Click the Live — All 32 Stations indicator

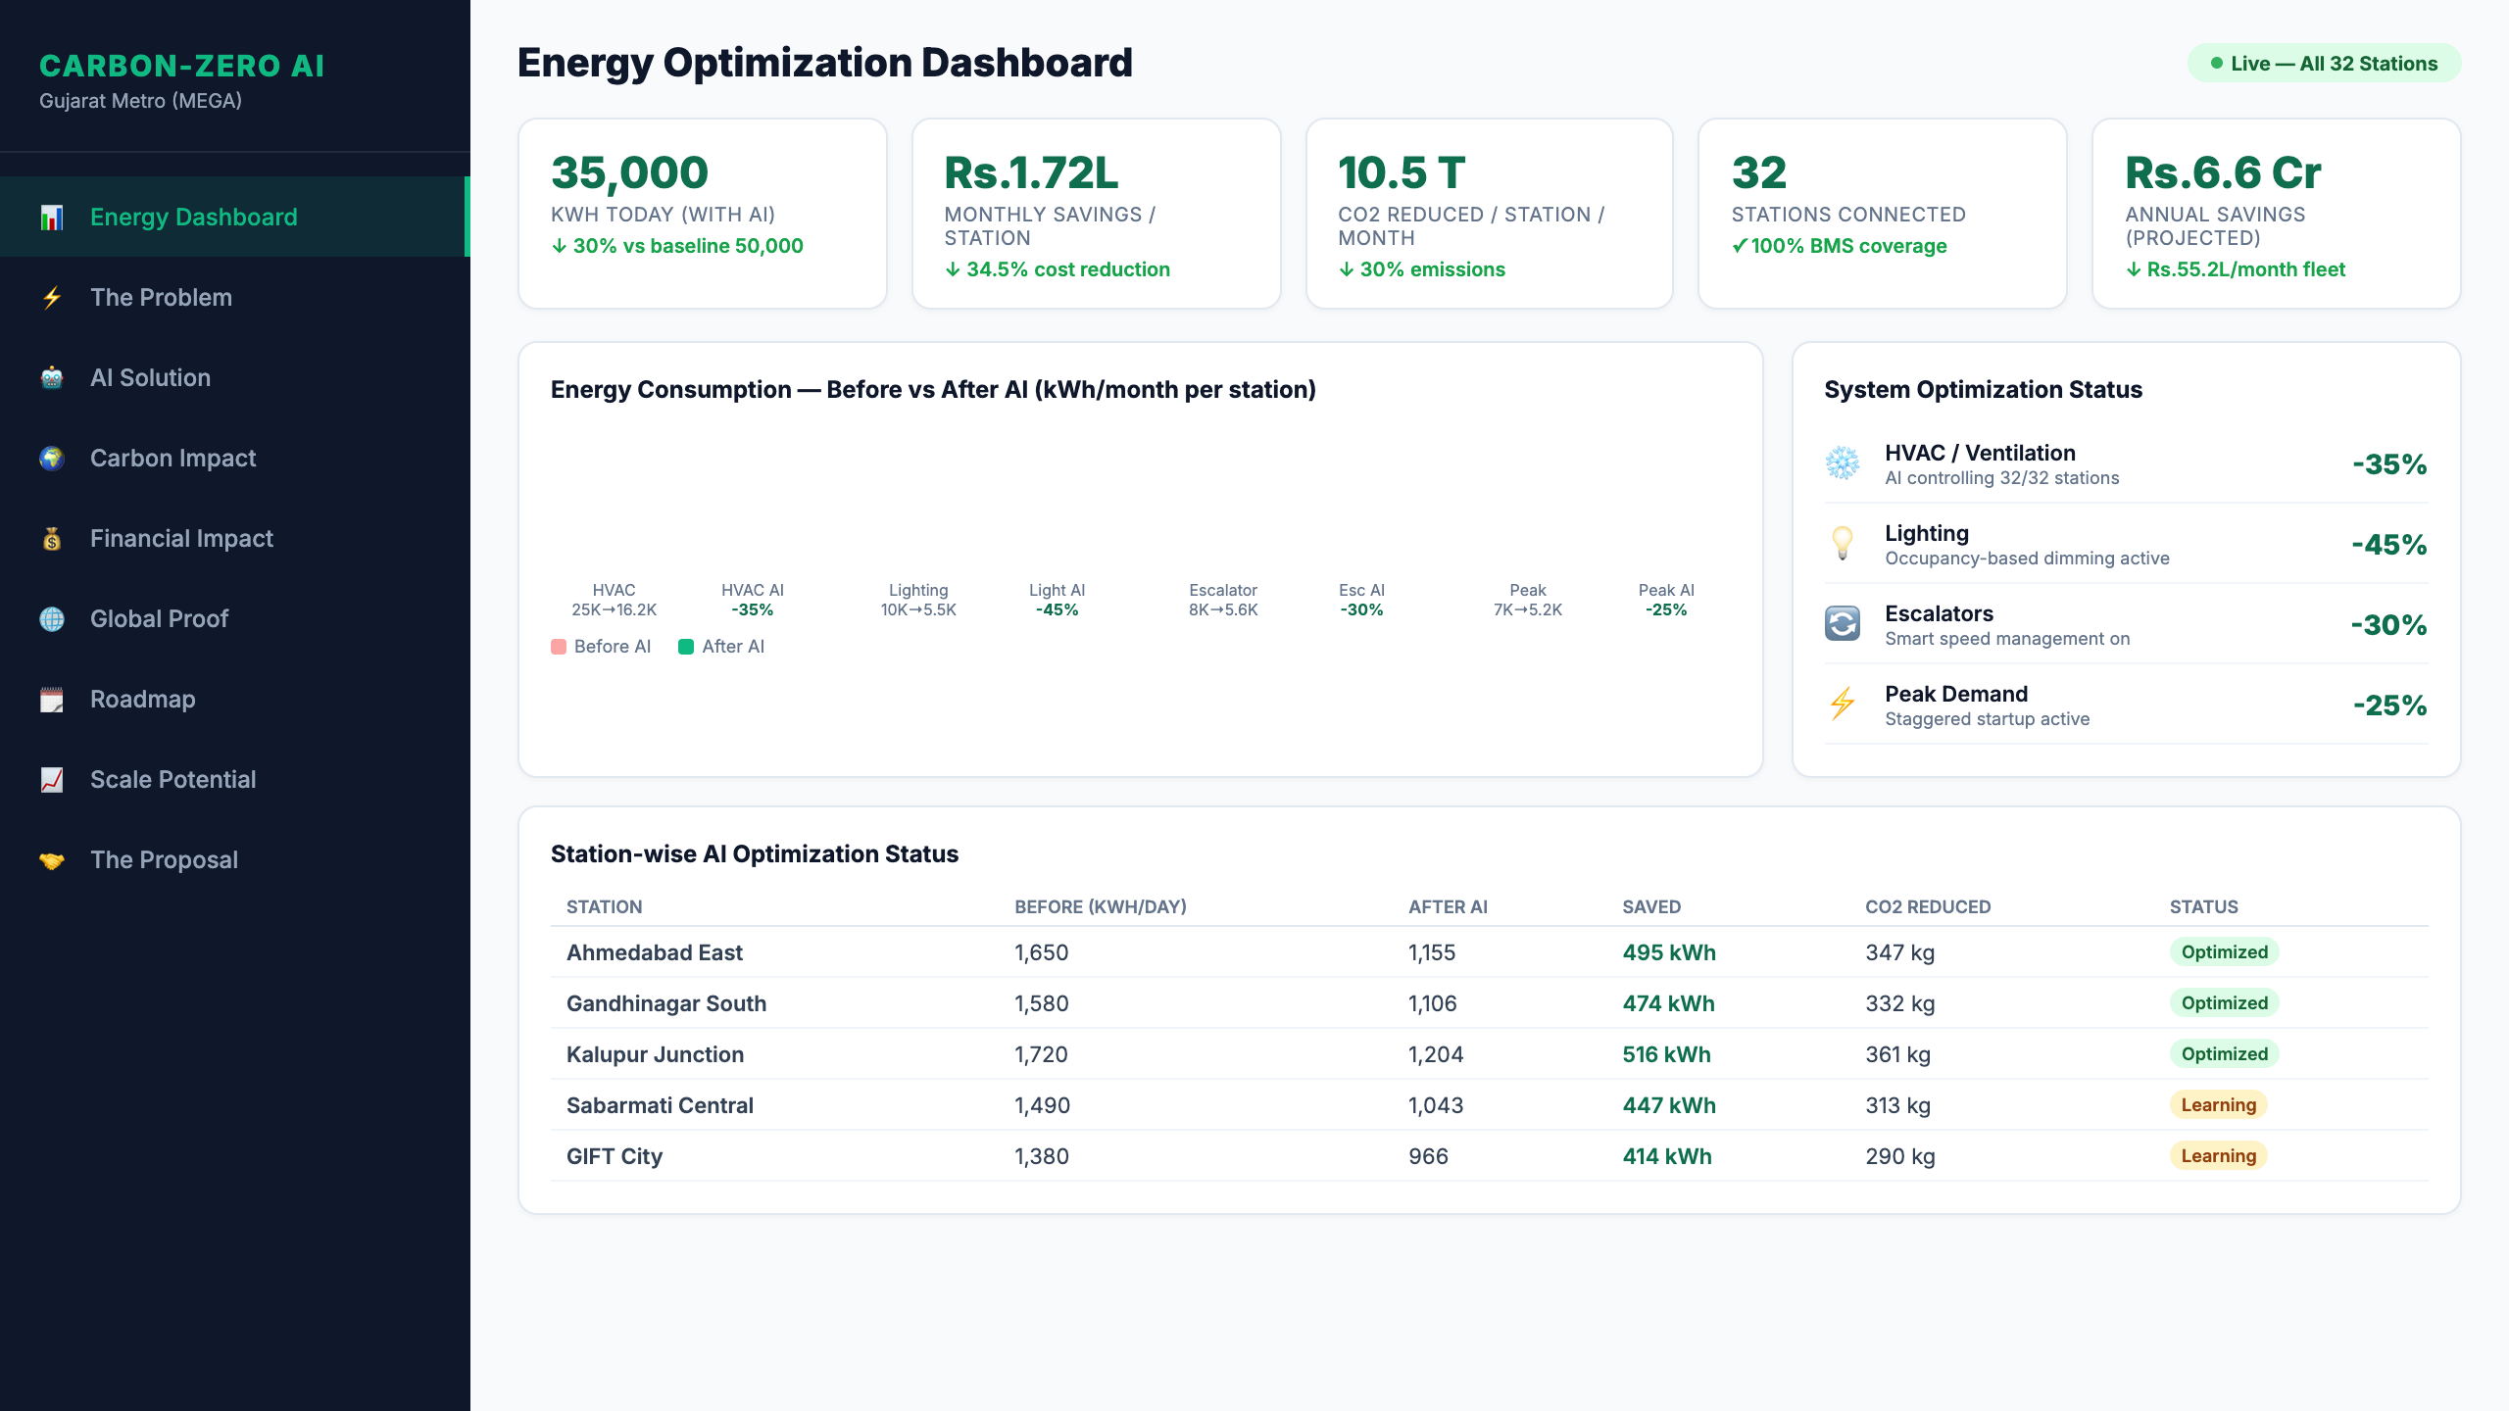point(2325,63)
